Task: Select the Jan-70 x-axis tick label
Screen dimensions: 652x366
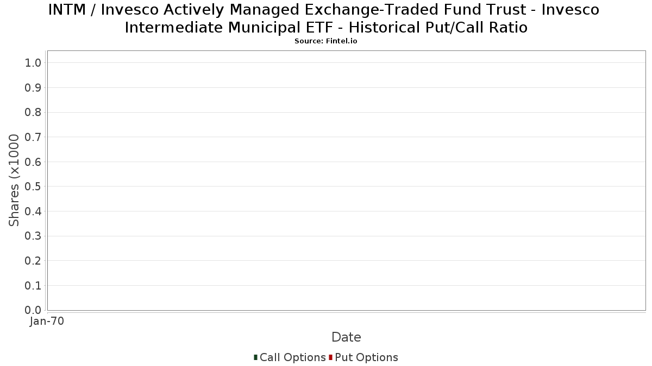Action: pyautogui.click(x=47, y=322)
